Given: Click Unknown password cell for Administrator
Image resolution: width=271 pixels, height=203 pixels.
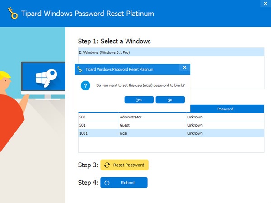Looking at the screenshot, I should (225, 117).
